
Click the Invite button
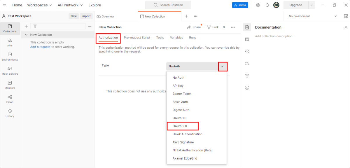coord(240,5)
